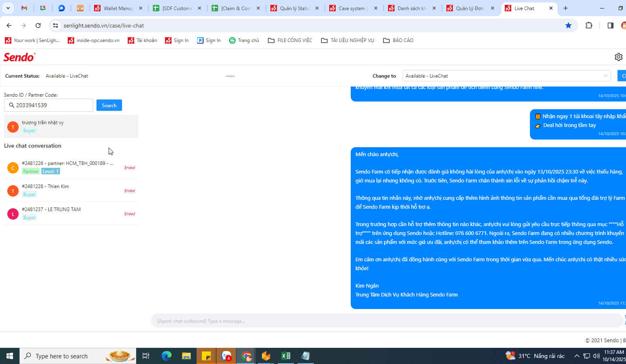Close the Case system tab
The height and width of the screenshot is (364, 626).
tap(376, 8)
